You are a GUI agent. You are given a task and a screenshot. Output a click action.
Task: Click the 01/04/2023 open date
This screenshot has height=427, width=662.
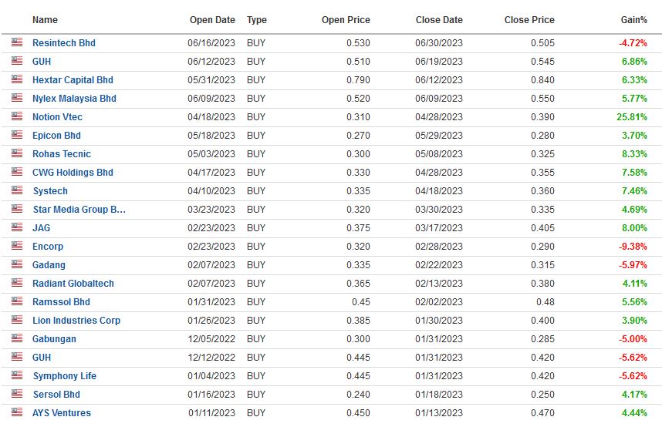(x=211, y=376)
